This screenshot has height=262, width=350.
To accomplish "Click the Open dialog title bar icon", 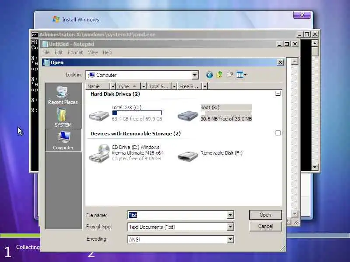I will click(46, 62).
